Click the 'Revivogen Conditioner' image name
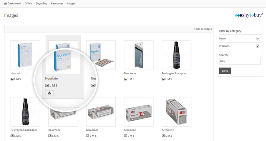 coord(24,130)
